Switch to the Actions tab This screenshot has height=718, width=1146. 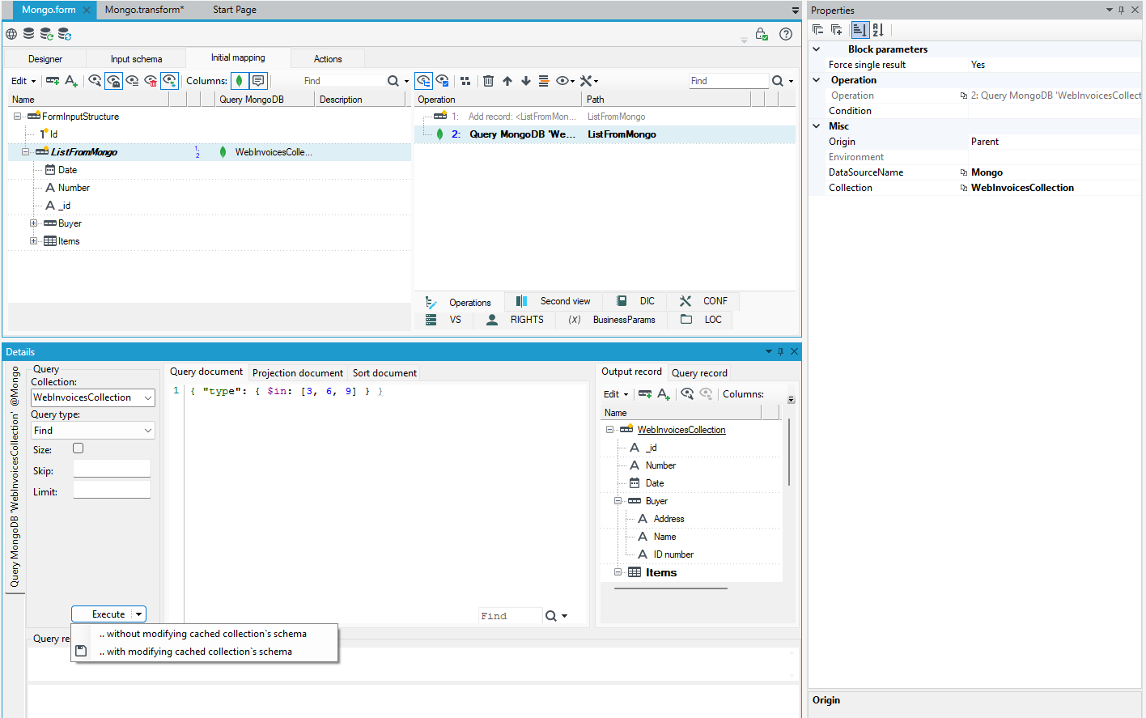328,59
